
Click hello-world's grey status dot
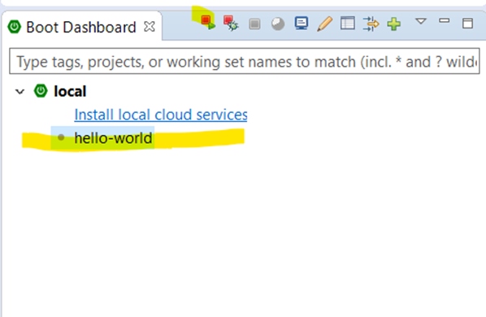pos(62,137)
